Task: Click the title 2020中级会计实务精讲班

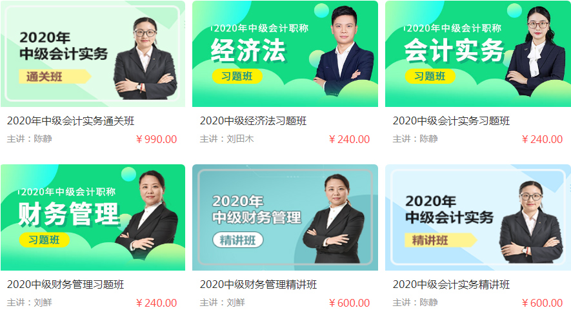Action: (451, 284)
